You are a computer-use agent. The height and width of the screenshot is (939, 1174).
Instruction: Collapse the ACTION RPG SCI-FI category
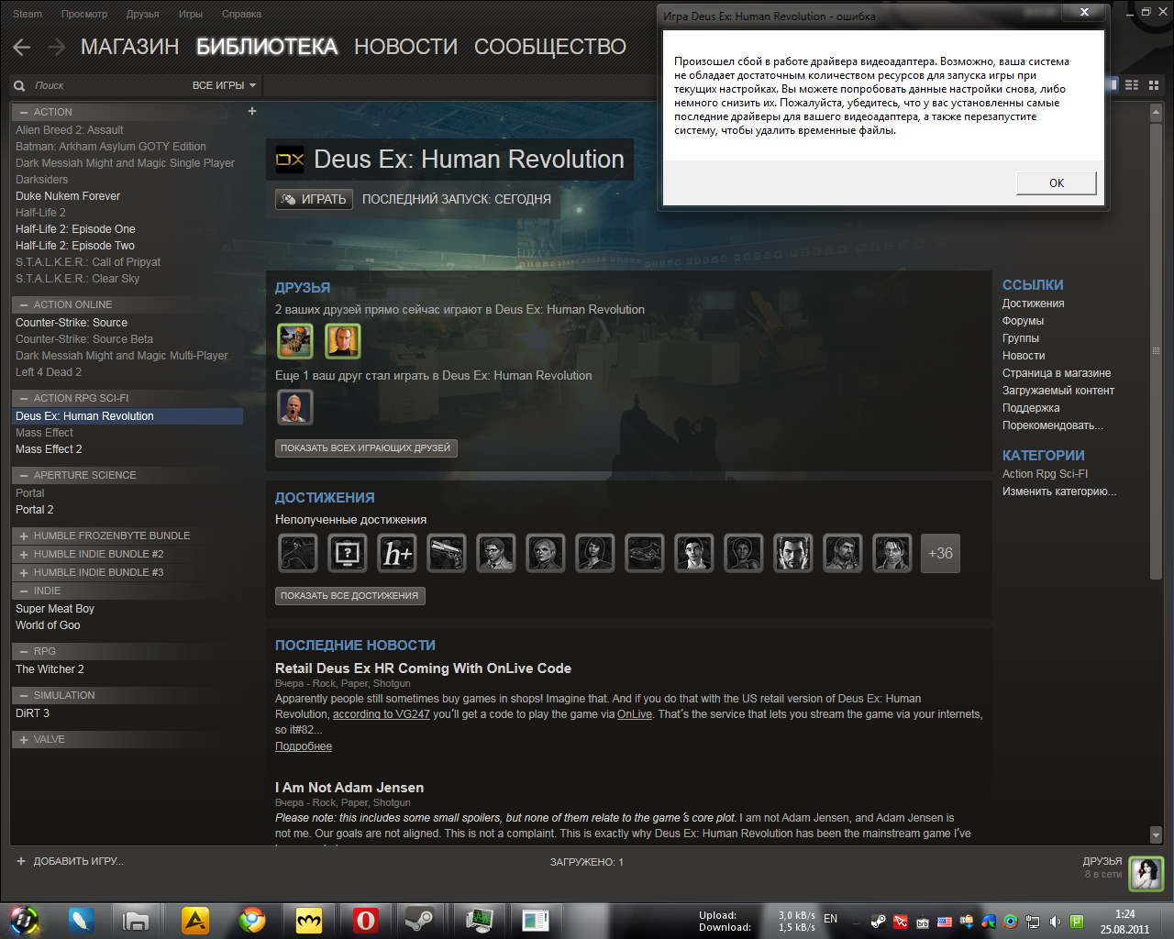24,398
